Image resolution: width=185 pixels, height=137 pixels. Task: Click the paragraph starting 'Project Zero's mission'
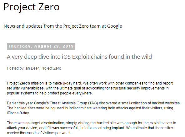[90, 88]
